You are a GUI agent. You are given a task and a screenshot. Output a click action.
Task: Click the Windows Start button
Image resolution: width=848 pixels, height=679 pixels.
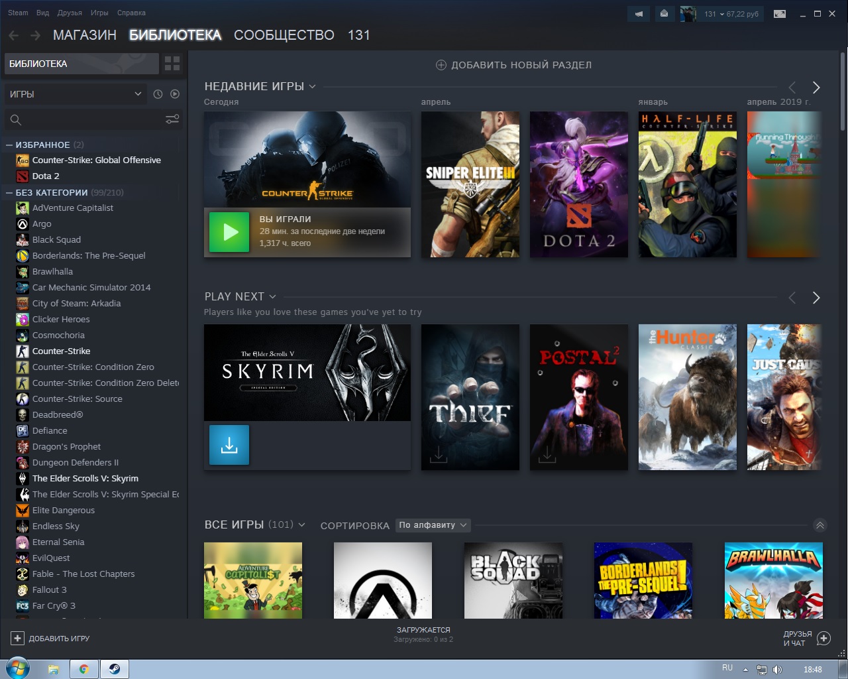17,668
